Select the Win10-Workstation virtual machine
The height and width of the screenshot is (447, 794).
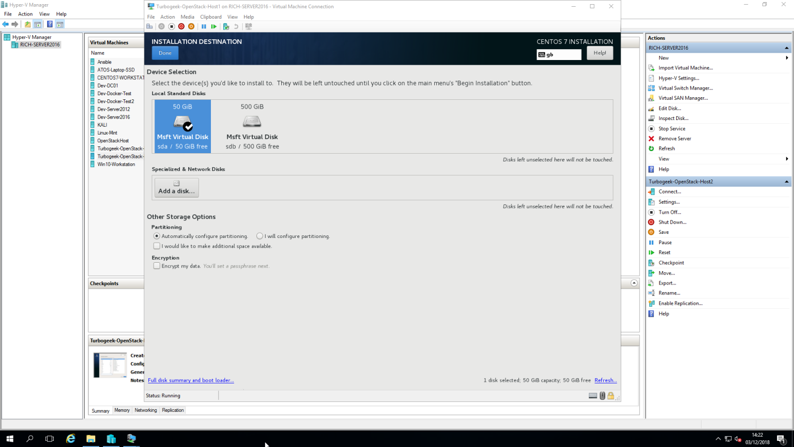[x=116, y=165]
